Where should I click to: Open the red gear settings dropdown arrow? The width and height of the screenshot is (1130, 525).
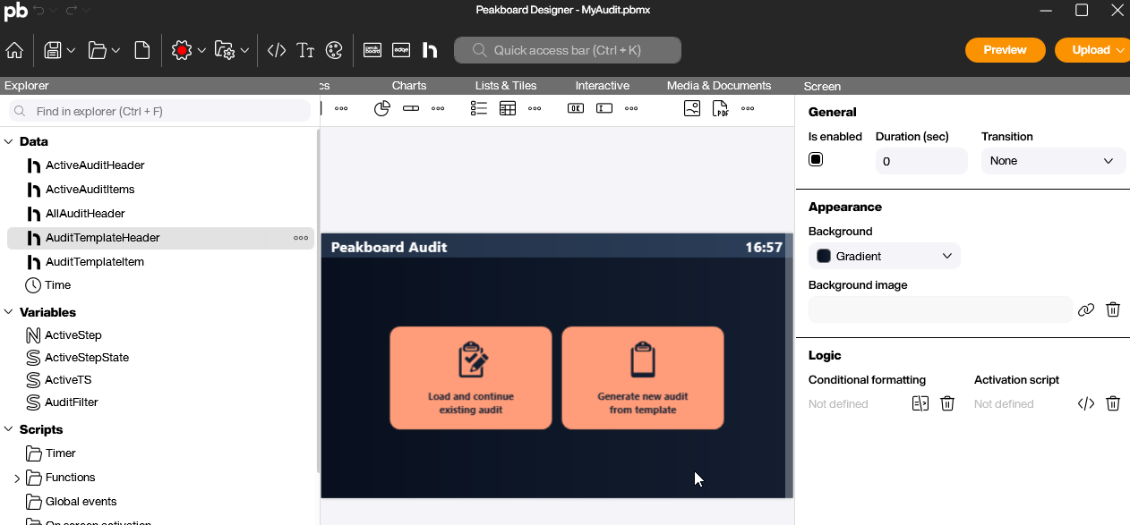[x=201, y=51]
